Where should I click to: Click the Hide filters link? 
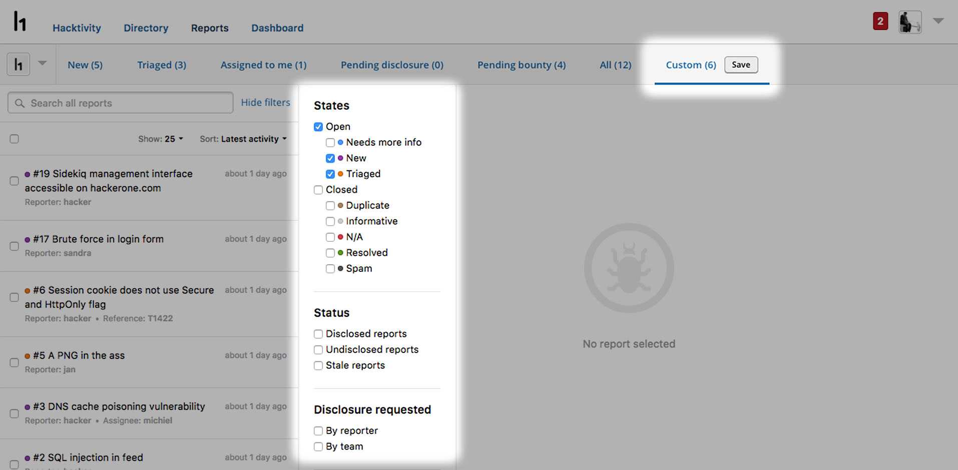[265, 103]
